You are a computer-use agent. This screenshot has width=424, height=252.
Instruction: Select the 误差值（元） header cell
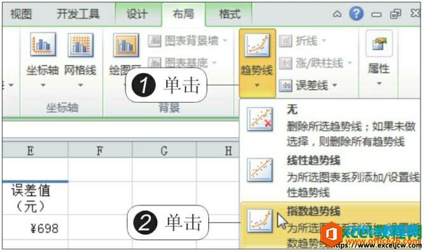(x=35, y=198)
